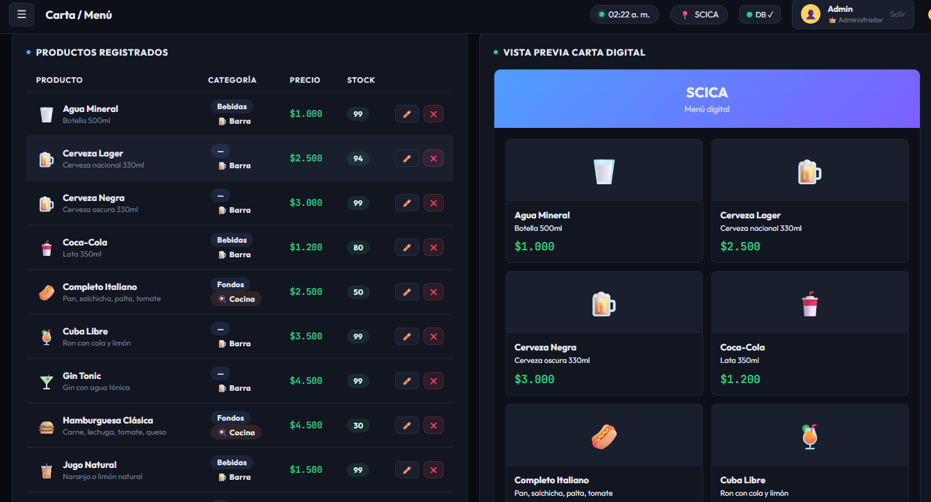Viewport: 931px width, 502px height.
Task: Click the 02:22 a. m. clock badge
Action: tap(624, 15)
